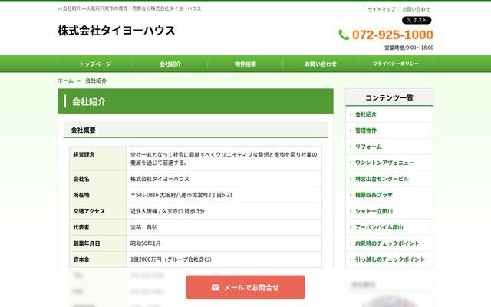Go to トップページ in navigation bar
The width and height of the screenshot is (491, 307).
click(95, 64)
